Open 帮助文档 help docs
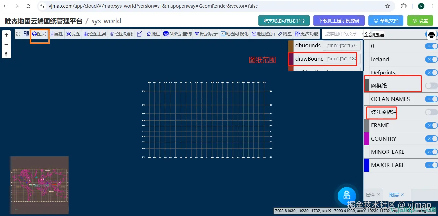Image resolution: width=438 pixels, height=216 pixels. (x=386, y=21)
